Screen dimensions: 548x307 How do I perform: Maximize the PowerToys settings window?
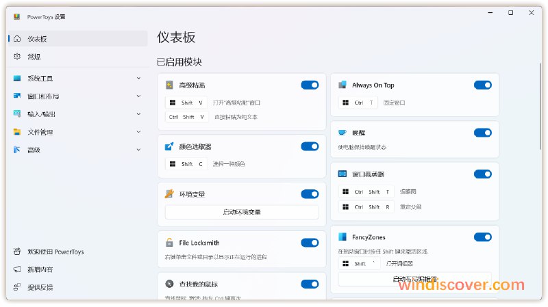(x=510, y=12)
